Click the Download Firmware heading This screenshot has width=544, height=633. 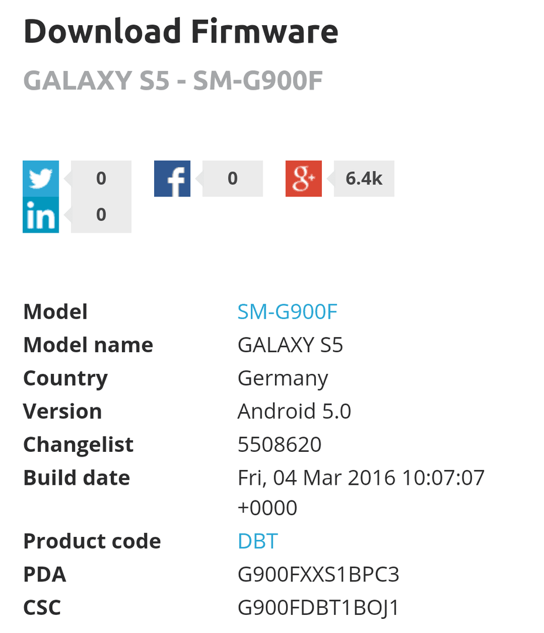click(x=181, y=32)
